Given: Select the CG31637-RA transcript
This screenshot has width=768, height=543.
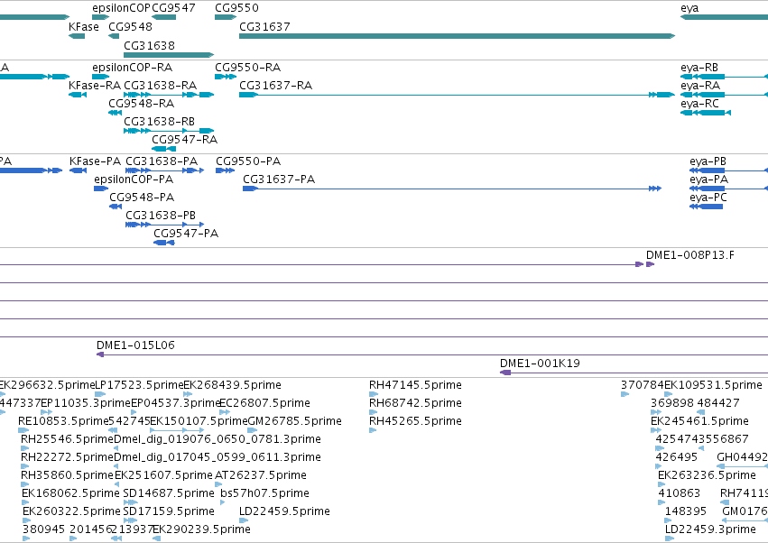Looking at the screenshot, I should (457, 95).
